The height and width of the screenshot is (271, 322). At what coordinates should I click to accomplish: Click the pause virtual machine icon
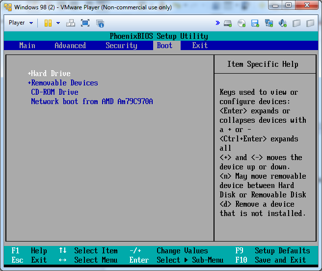tap(48, 23)
